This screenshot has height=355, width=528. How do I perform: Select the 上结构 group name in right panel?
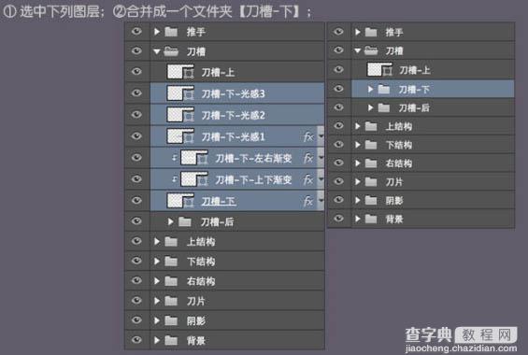coord(399,126)
